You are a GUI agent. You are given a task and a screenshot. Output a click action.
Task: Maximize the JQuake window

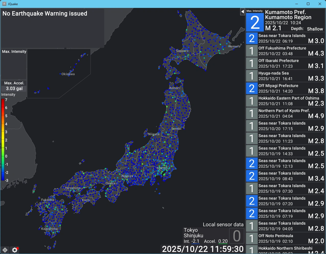(x=308, y=4)
